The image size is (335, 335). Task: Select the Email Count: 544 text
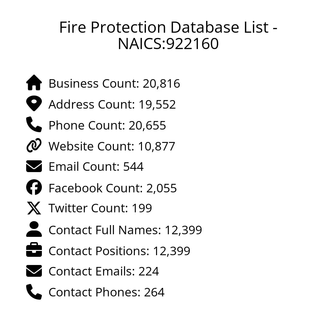[x=96, y=167]
